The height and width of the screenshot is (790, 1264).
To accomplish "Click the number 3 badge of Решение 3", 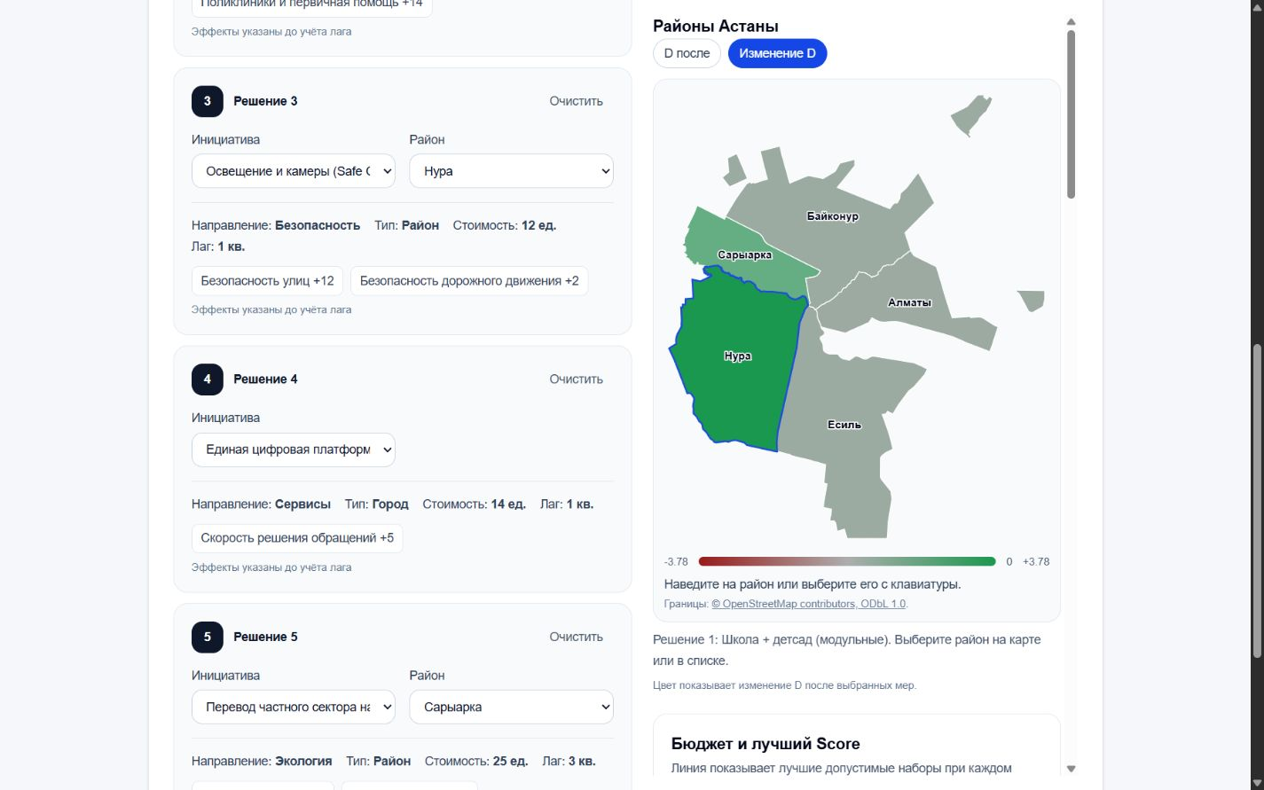I will [208, 101].
